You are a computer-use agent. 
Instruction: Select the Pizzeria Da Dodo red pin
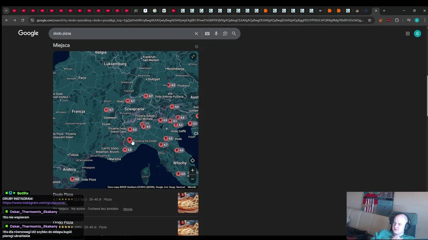(129, 141)
